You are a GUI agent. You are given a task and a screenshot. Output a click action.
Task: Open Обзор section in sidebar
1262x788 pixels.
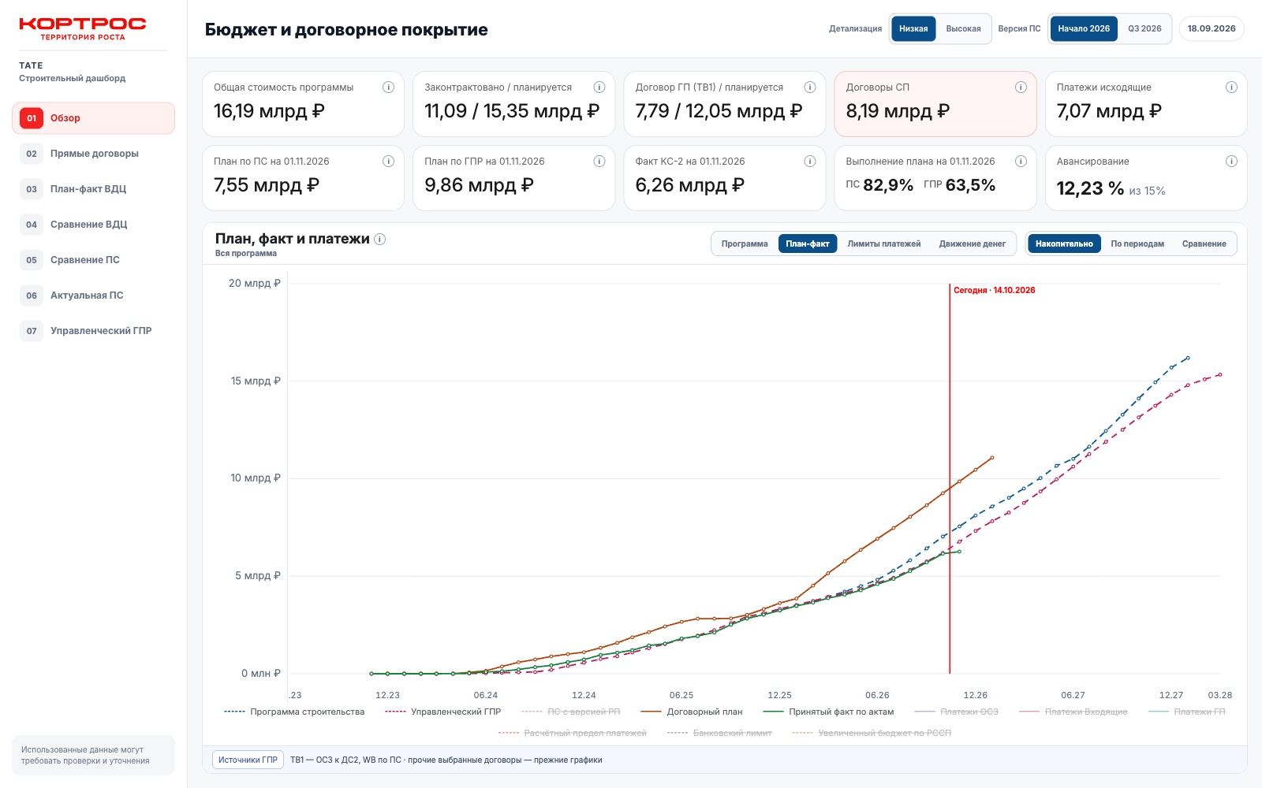point(93,118)
